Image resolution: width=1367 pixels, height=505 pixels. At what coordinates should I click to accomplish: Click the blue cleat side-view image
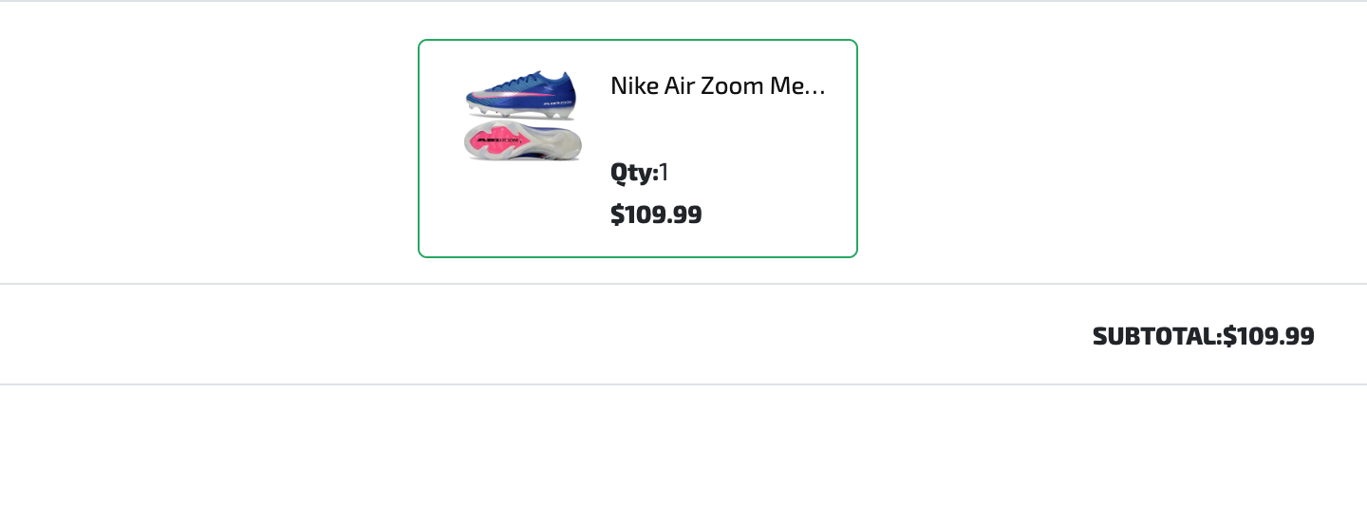click(521, 92)
